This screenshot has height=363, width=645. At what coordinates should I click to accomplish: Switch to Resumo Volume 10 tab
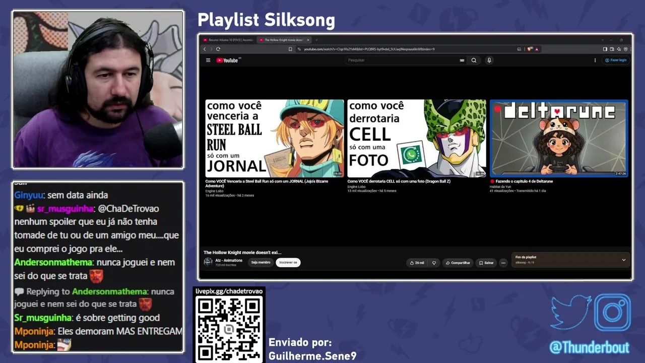tap(228, 40)
